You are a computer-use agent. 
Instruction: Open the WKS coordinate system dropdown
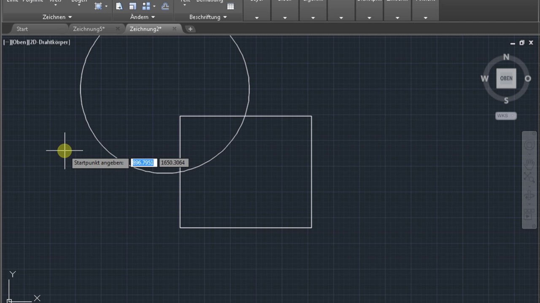(506, 116)
